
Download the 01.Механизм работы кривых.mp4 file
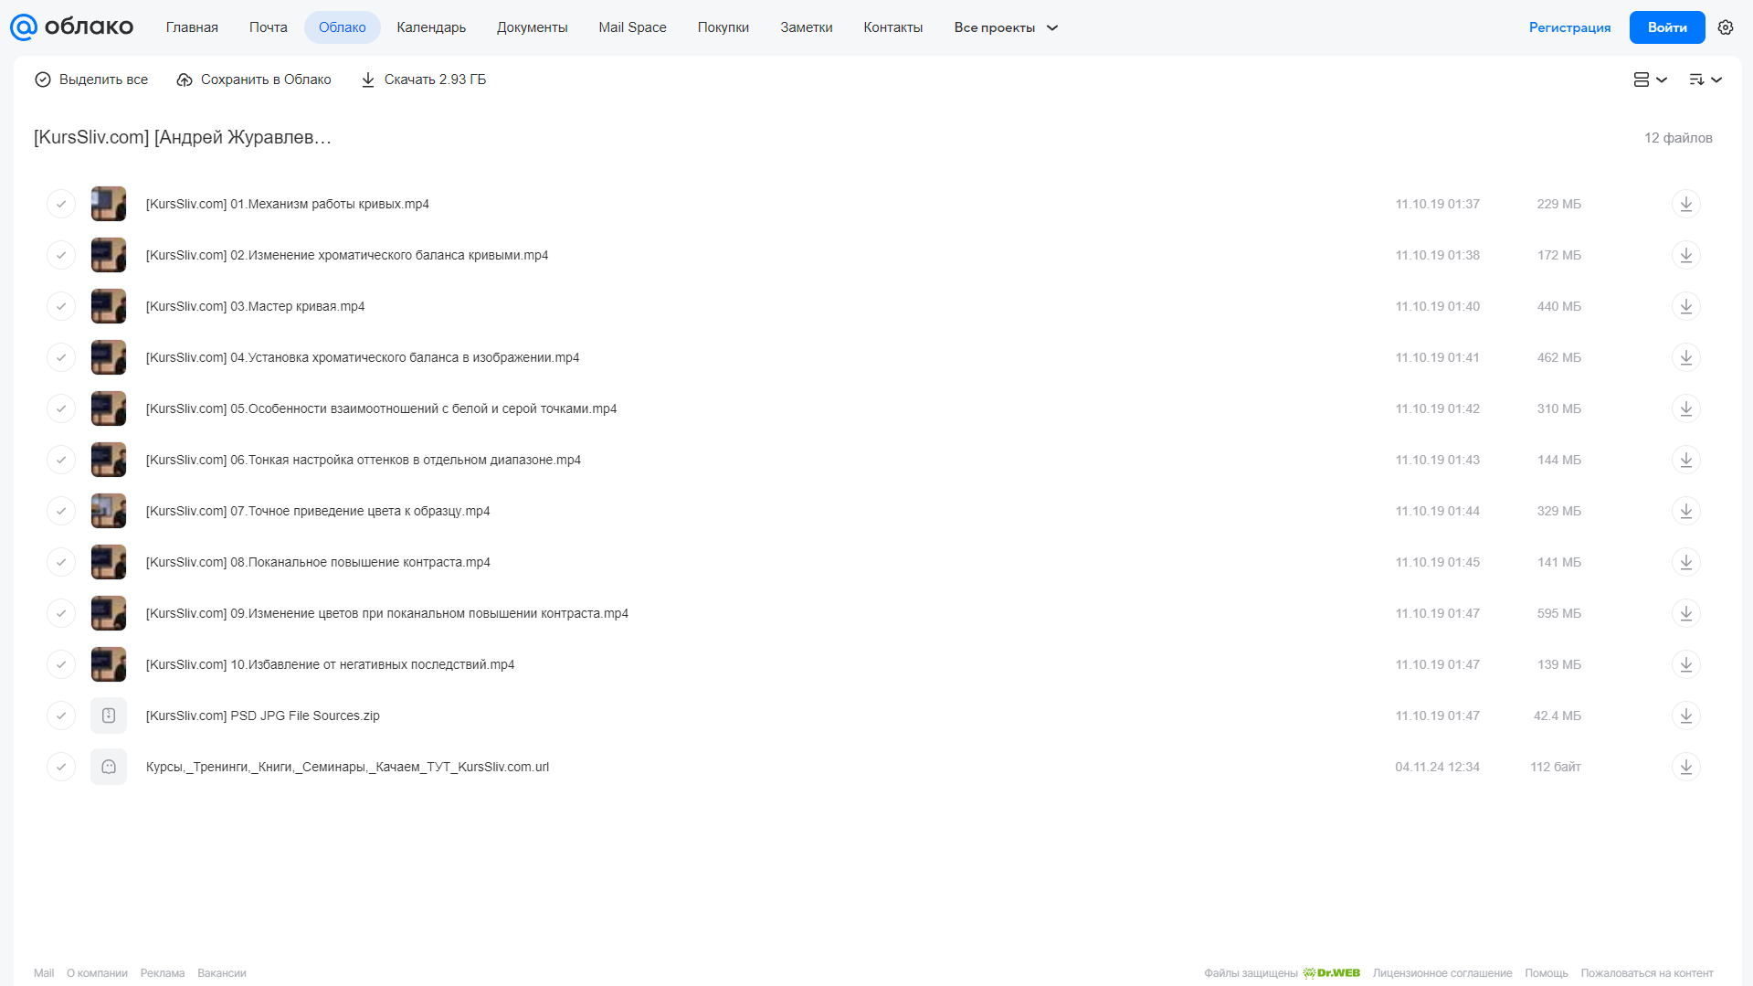pos(1685,204)
